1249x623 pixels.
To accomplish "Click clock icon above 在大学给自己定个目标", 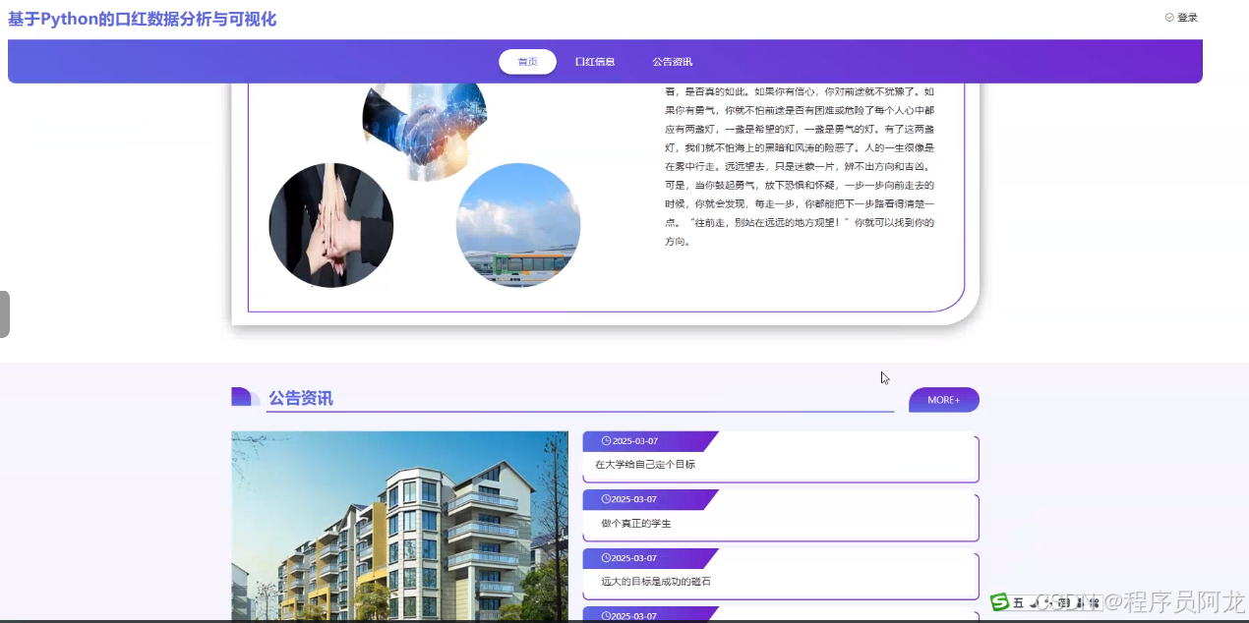I will [606, 441].
